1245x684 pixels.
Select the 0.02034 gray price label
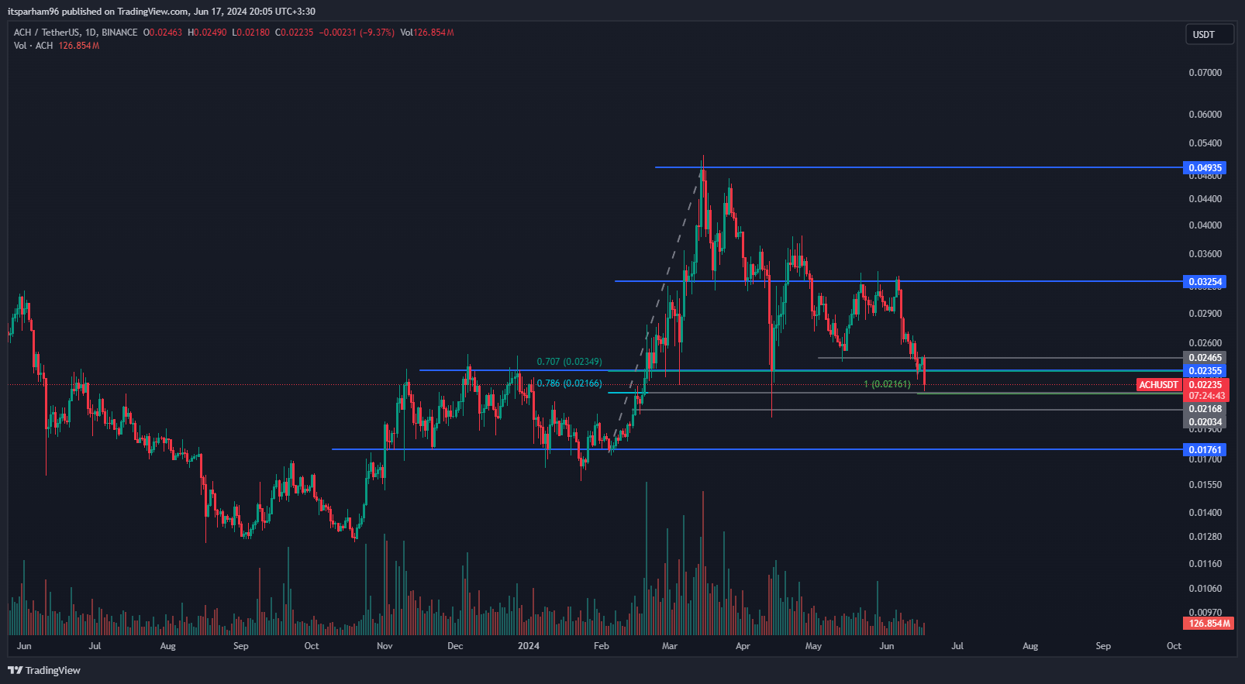(1205, 422)
